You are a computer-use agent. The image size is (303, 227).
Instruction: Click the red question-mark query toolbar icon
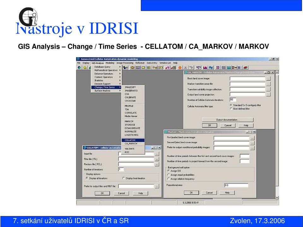pos(167,68)
